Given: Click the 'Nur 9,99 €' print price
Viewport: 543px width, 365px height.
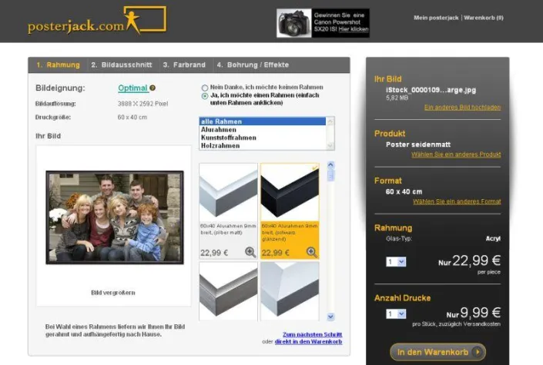Looking at the screenshot, I should click(474, 314).
